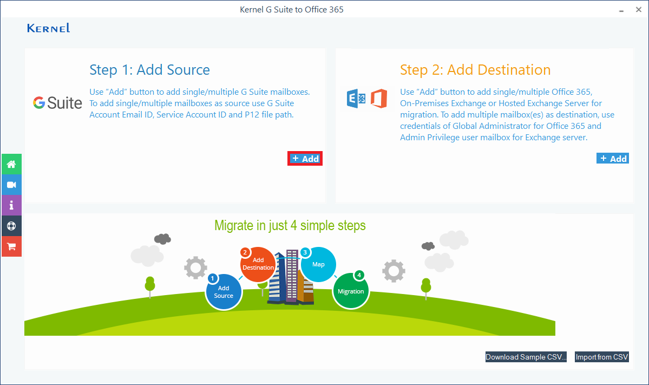The width and height of the screenshot is (649, 385).
Task: Click Import from CSV button
Action: 602,357
